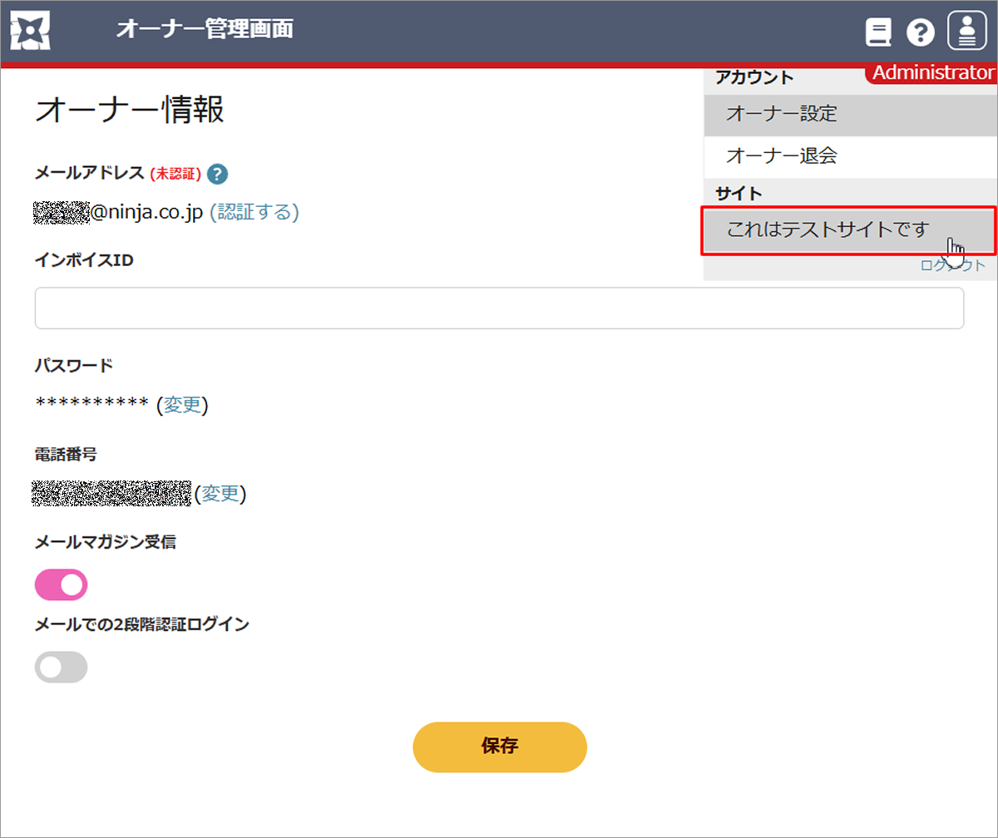Click the red 未認証 status label
The height and width of the screenshot is (838, 998).
click(175, 174)
